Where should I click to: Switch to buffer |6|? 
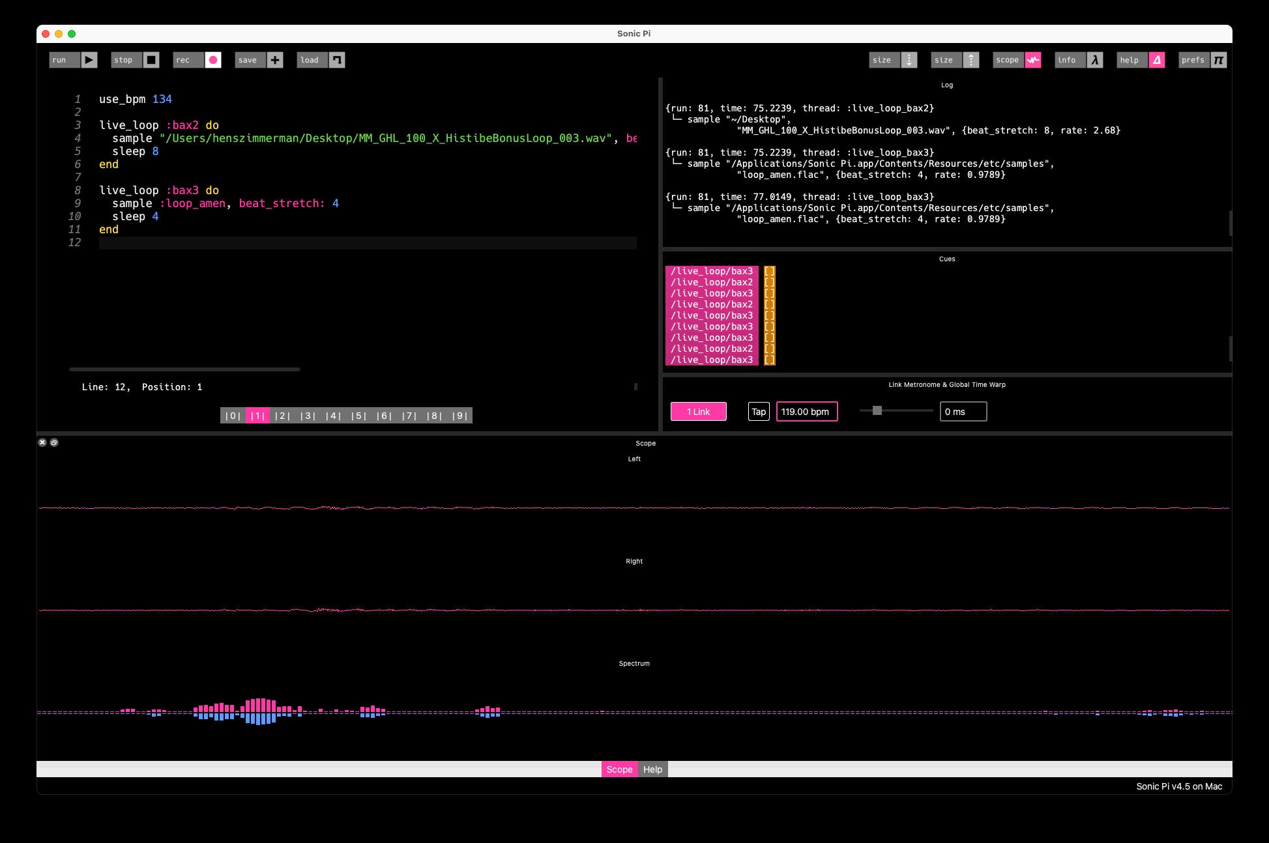385,416
